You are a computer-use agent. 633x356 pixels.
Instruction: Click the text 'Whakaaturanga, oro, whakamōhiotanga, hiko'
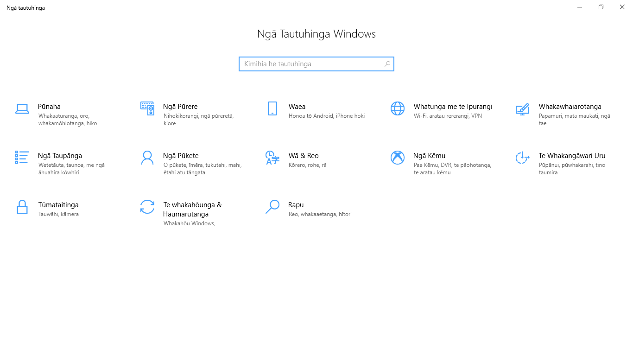[x=68, y=120]
